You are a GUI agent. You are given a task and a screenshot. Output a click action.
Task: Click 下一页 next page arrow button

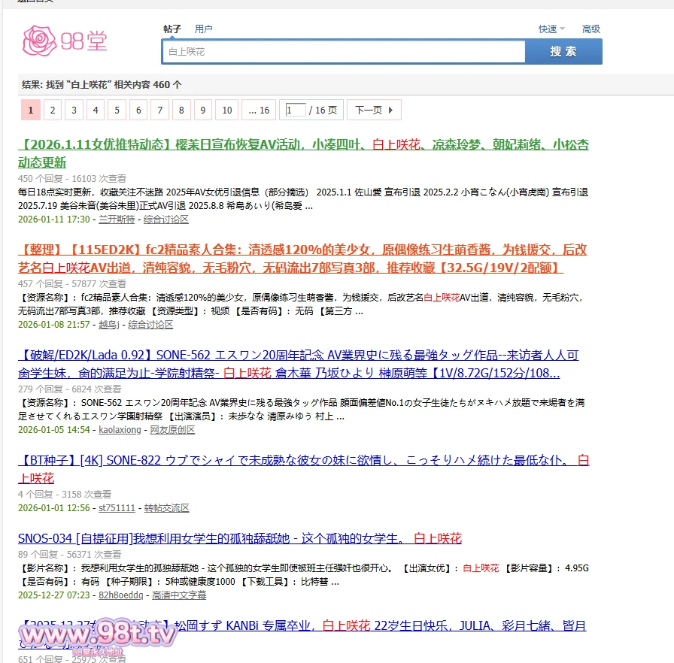coord(374,110)
